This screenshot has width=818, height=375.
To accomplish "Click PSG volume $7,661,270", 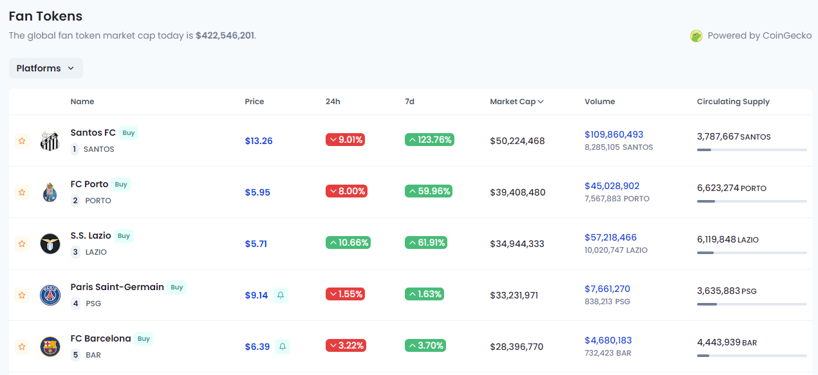I will pyautogui.click(x=608, y=289).
